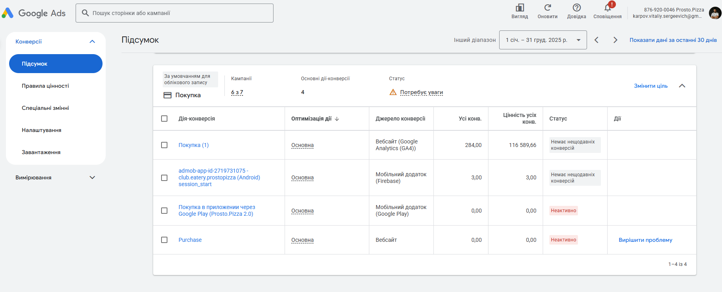Click the account profile avatar
This screenshot has height=292, width=722.
click(715, 13)
